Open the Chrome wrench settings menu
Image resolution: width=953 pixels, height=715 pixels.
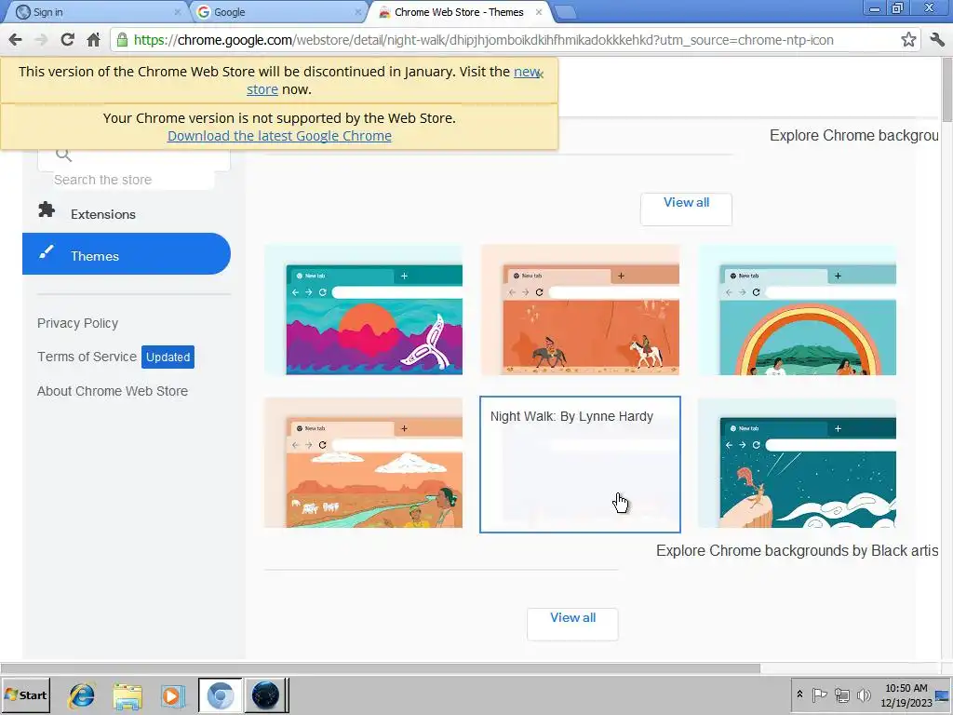[937, 40]
